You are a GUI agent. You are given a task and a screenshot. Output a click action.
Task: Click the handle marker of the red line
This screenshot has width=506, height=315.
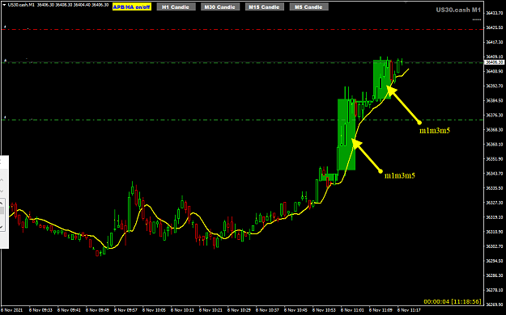[5, 27]
